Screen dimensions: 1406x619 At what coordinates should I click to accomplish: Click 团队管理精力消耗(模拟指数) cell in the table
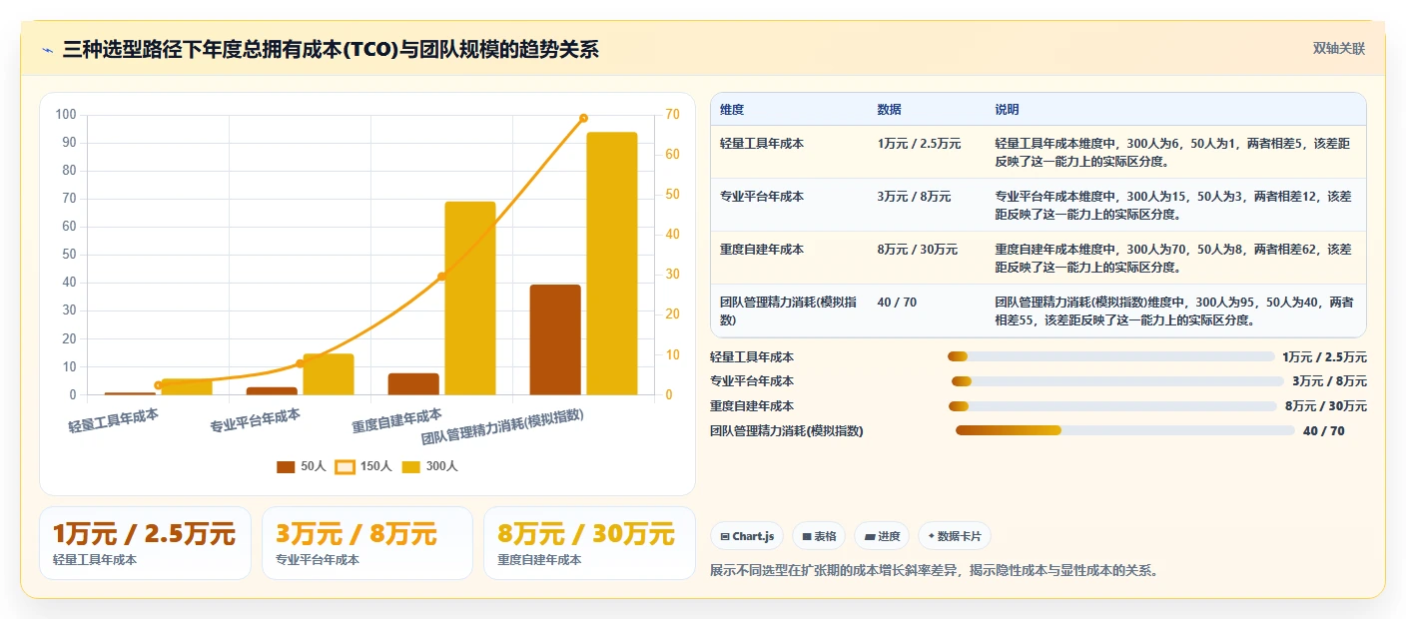788,311
